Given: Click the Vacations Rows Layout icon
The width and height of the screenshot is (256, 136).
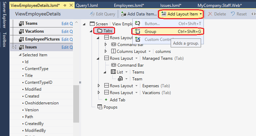Looking at the screenshot, I should pos(106,92).
